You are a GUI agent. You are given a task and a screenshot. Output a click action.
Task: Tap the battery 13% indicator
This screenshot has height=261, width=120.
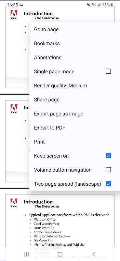click(x=108, y=5)
